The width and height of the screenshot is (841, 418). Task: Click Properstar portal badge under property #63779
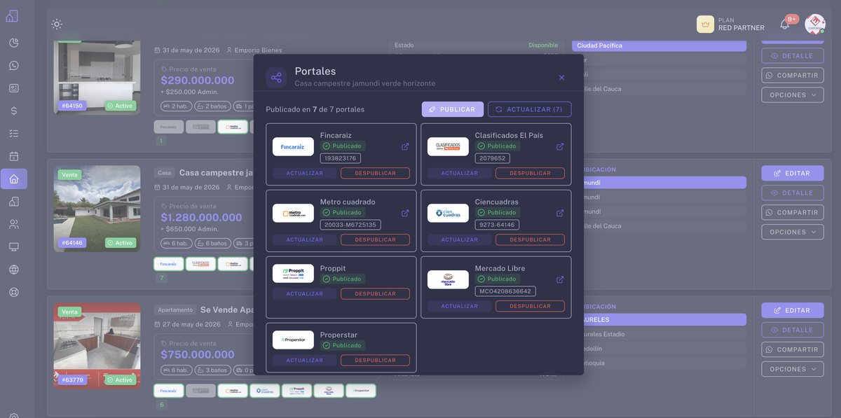click(361, 391)
